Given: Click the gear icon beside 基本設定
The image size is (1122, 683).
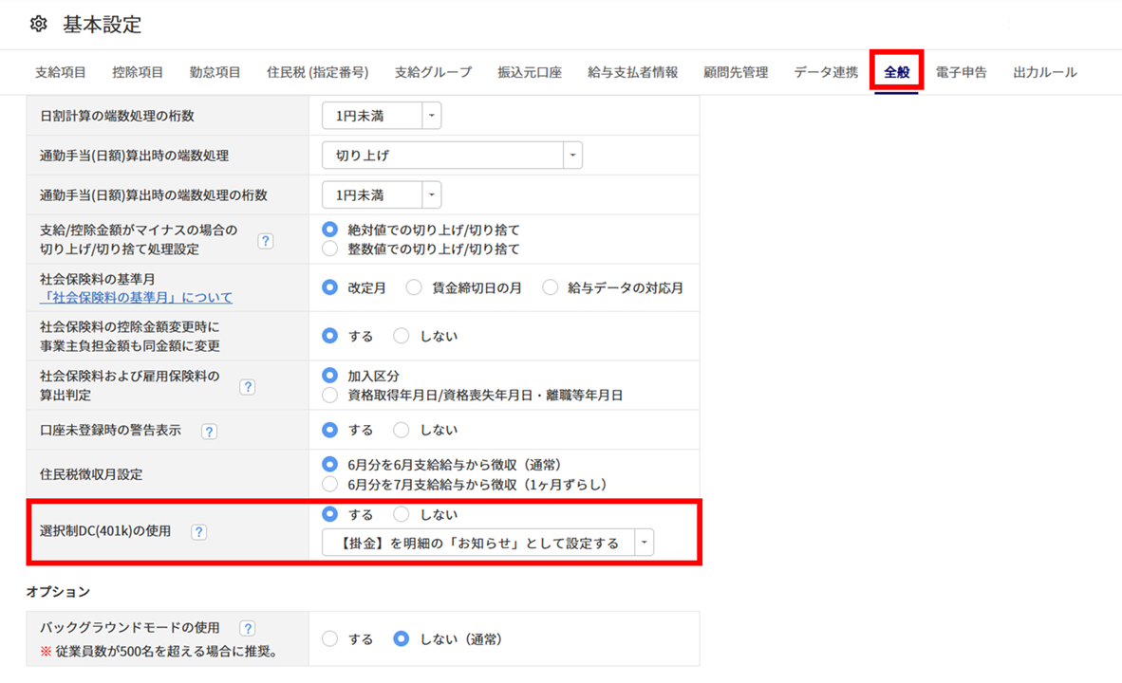Looking at the screenshot, I should pos(39,25).
